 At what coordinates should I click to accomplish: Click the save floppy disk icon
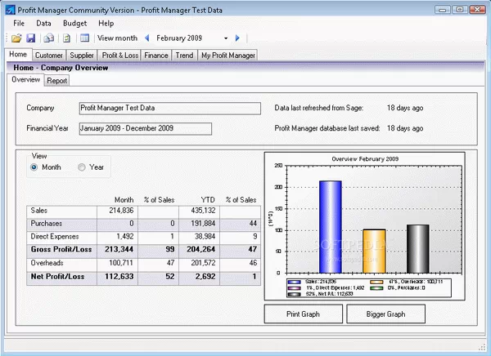[31, 38]
